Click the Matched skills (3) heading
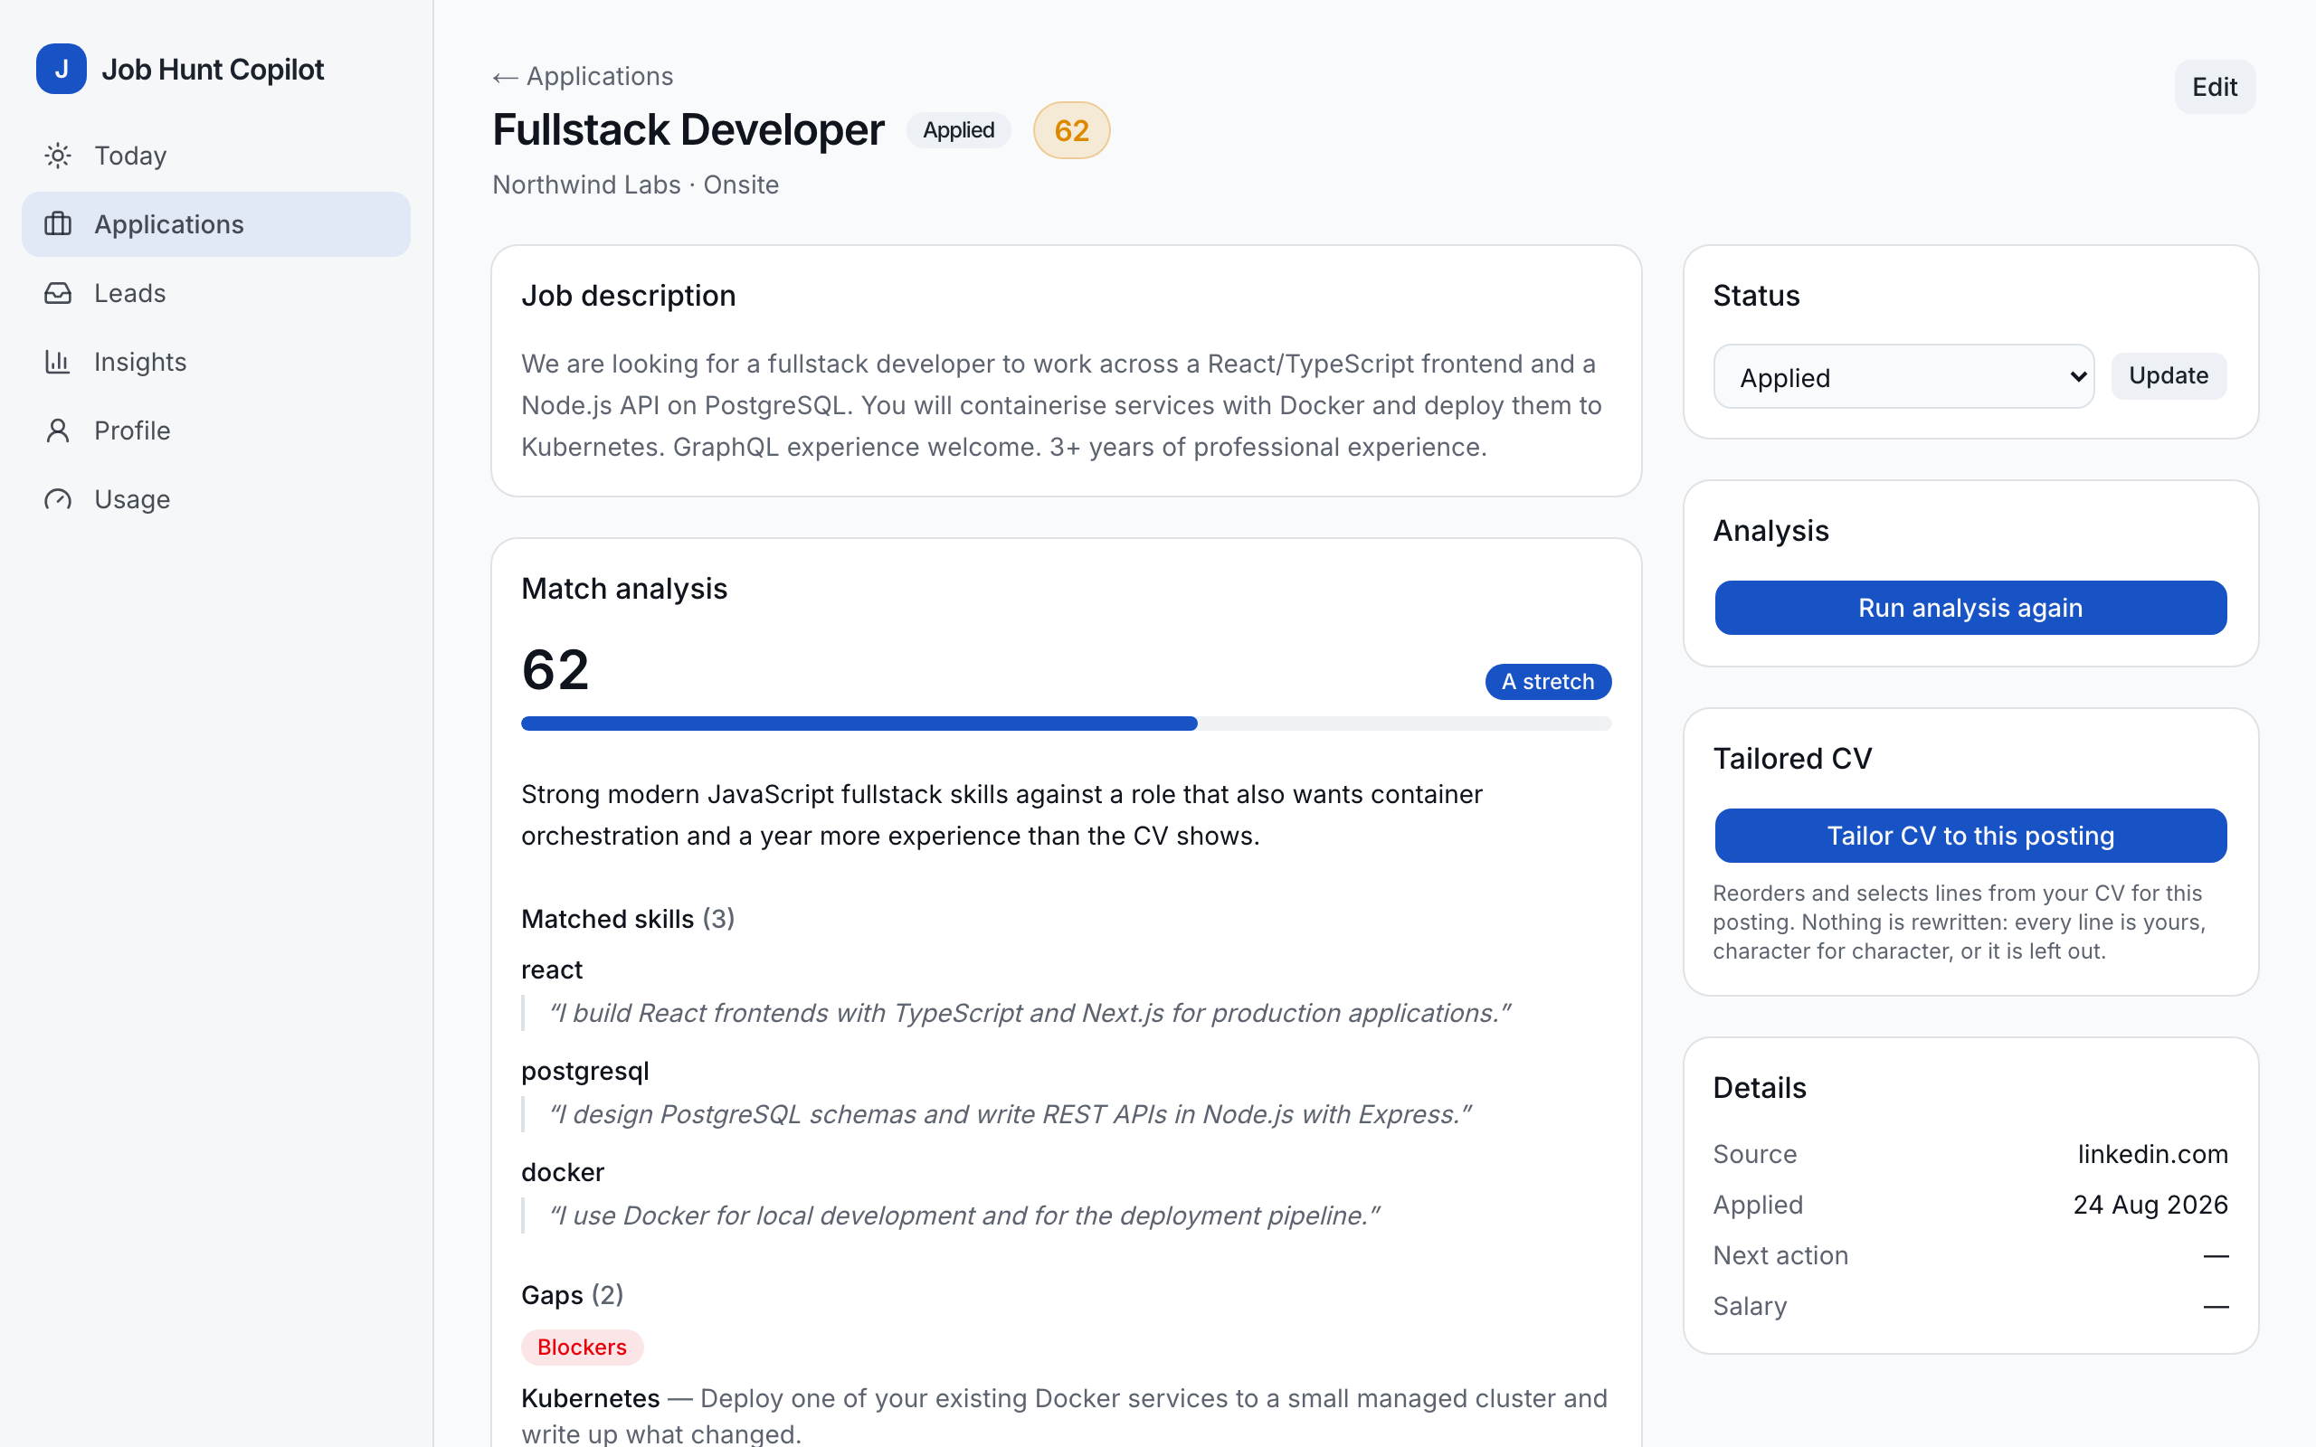This screenshot has width=2316, height=1447. (628, 919)
